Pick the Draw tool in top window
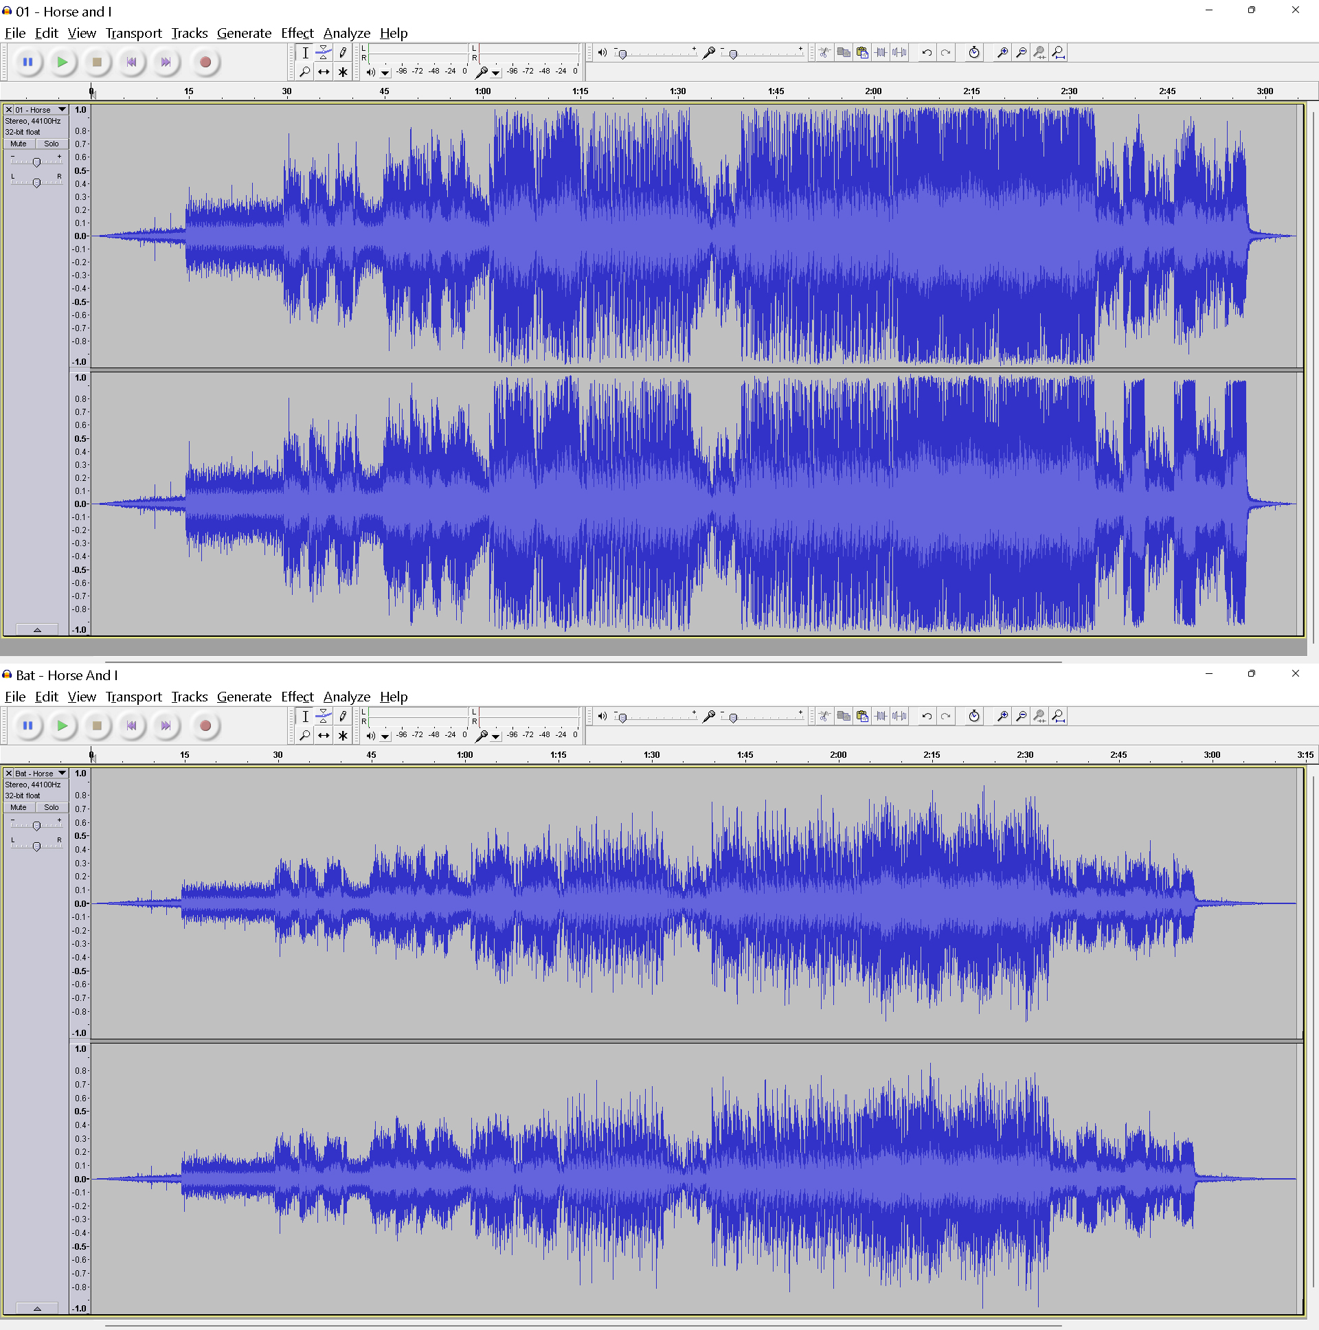 (343, 52)
